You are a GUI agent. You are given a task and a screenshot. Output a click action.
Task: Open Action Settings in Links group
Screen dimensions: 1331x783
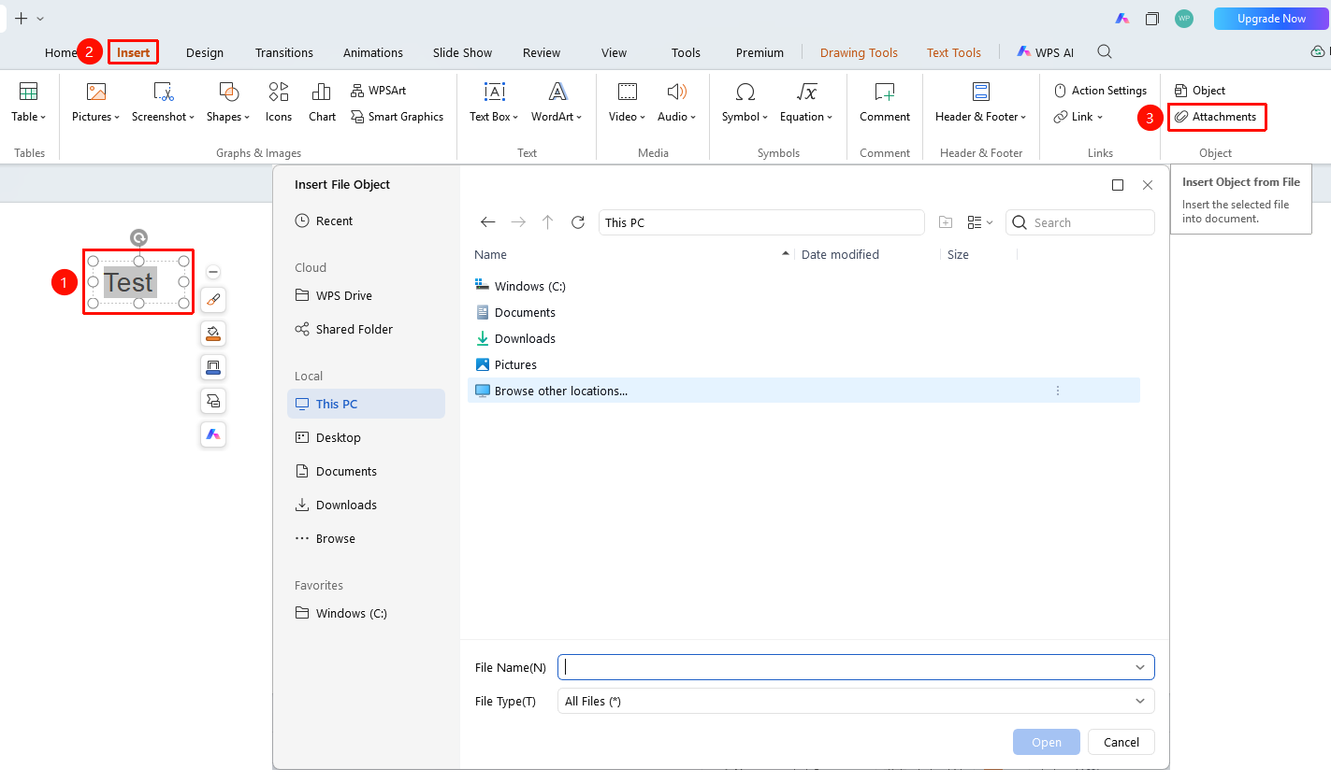1100,91
